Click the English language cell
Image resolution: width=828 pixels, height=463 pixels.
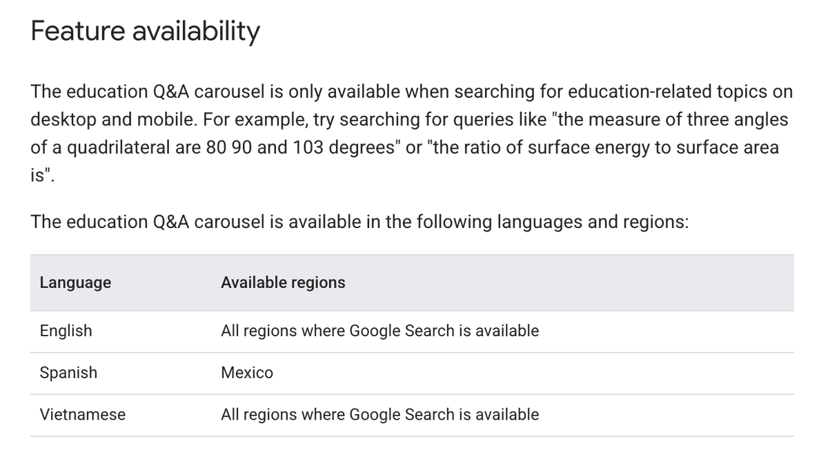(x=66, y=331)
